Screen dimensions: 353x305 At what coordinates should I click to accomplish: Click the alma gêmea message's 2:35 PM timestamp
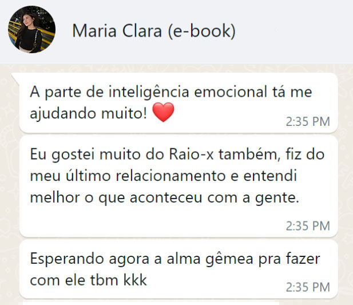[308, 287]
